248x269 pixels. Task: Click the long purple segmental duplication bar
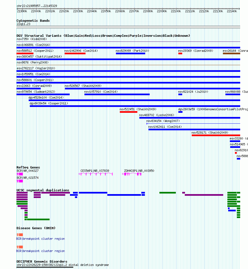point(204,195)
